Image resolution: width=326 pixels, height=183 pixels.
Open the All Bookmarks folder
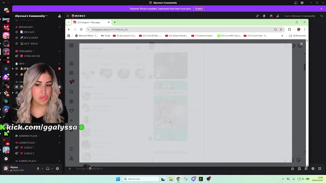(x=297, y=36)
